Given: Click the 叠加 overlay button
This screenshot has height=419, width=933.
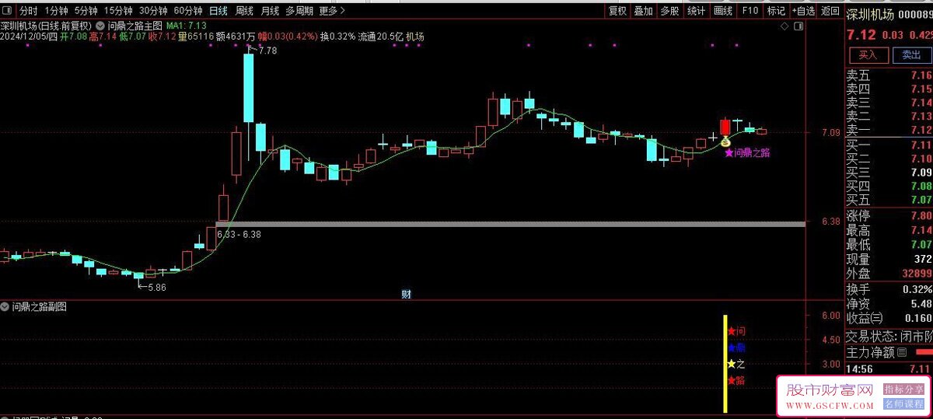Looking at the screenshot, I should [643, 11].
